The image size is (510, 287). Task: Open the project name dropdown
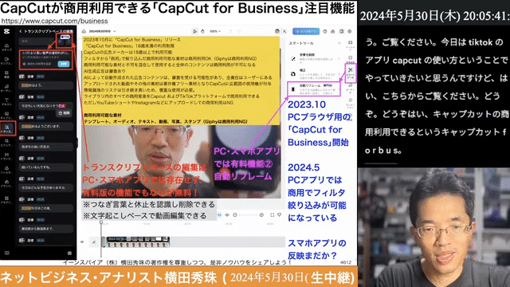tap(103, 32)
